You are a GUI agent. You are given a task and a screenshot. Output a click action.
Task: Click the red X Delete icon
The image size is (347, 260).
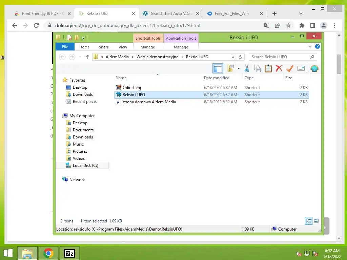click(279, 68)
